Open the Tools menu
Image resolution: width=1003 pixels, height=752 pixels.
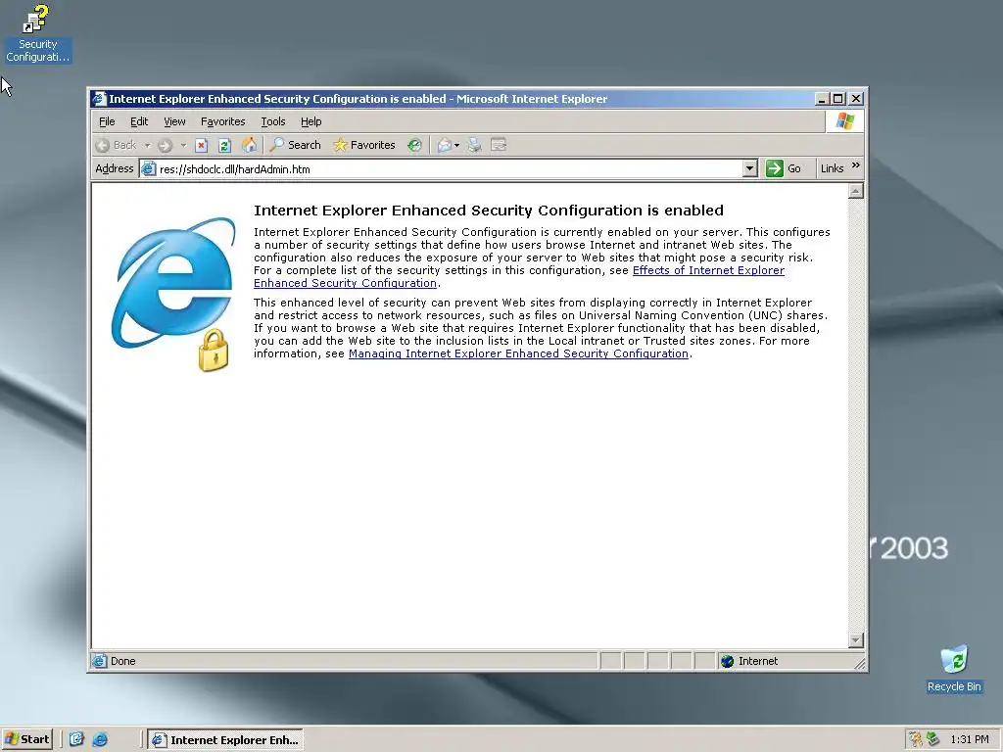tap(273, 121)
